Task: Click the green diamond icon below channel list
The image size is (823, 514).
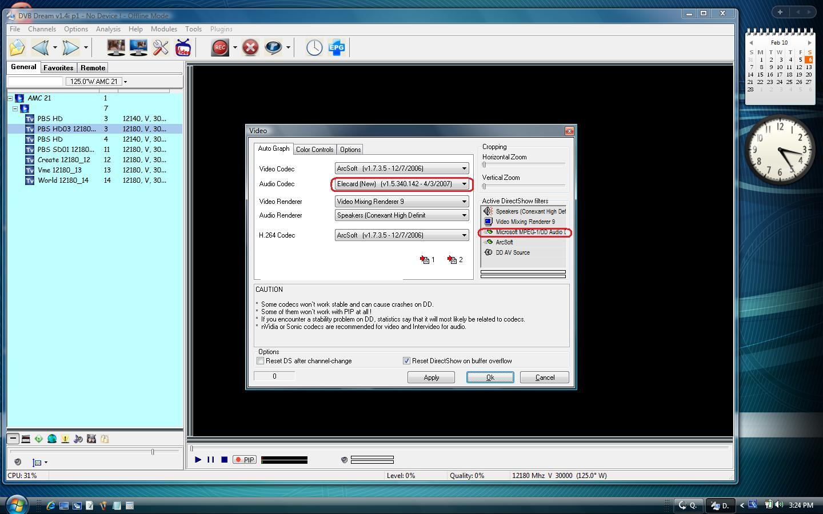Action: pyautogui.click(x=39, y=439)
